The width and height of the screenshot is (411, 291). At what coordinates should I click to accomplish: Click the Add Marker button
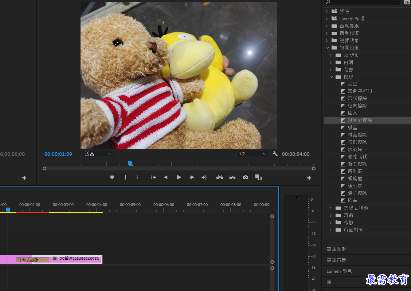112,177
